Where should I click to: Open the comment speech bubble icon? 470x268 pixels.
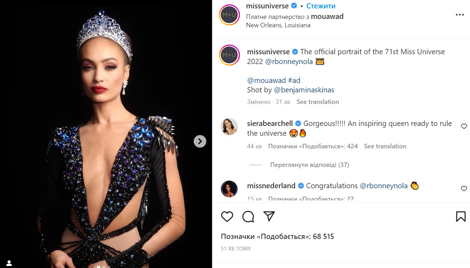point(248,217)
